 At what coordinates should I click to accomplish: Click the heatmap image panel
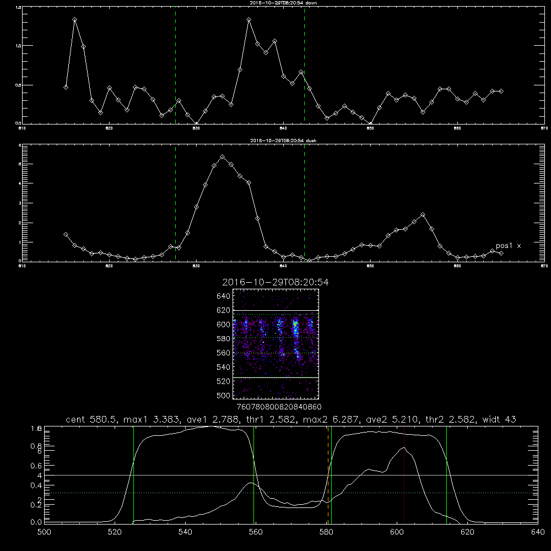[275, 344]
